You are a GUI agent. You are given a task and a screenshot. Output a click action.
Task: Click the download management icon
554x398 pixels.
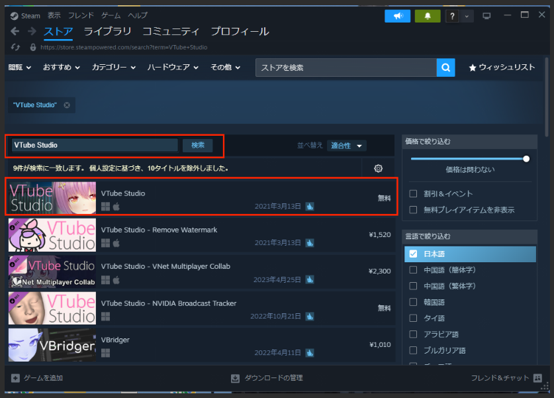click(x=235, y=378)
